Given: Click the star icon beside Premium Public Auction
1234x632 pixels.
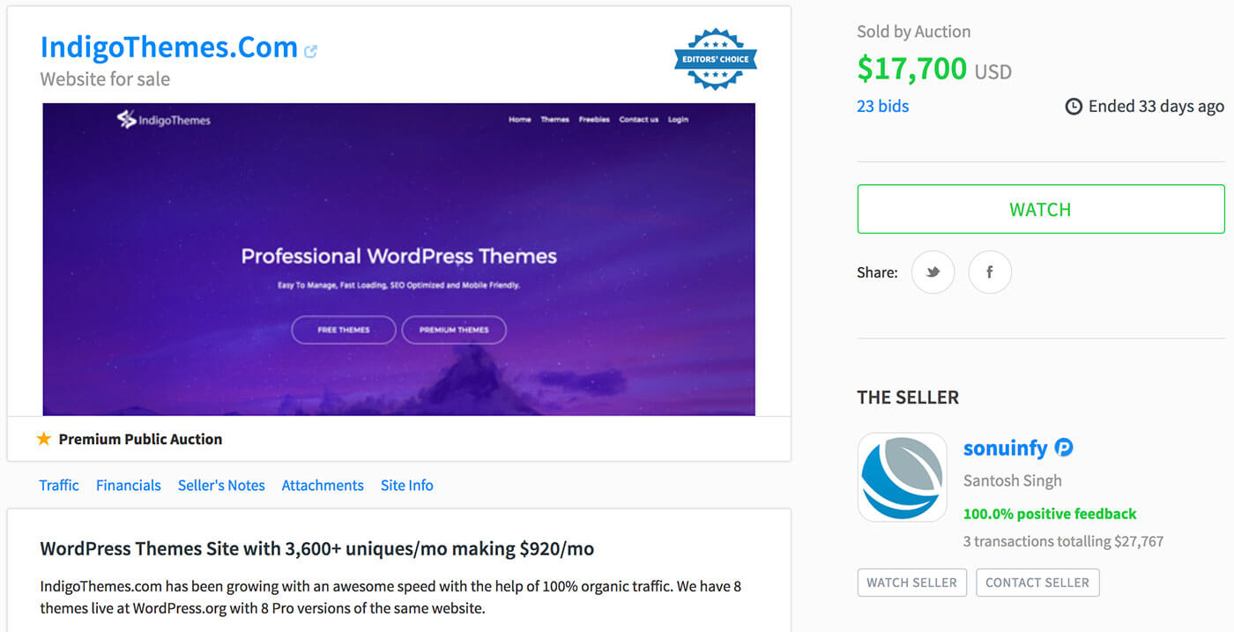Looking at the screenshot, I should [44, 439].
